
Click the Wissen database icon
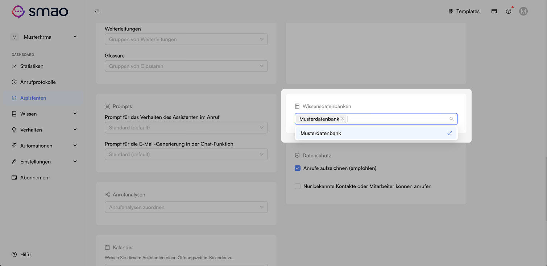pos(14,114)
